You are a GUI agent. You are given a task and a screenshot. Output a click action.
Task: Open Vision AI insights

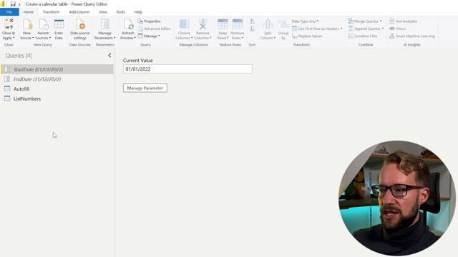pyautogui.click(x=398, y=29)
